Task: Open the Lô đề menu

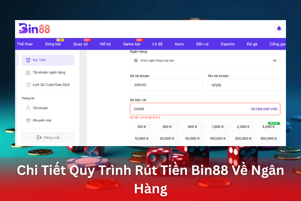Action: 158,44
